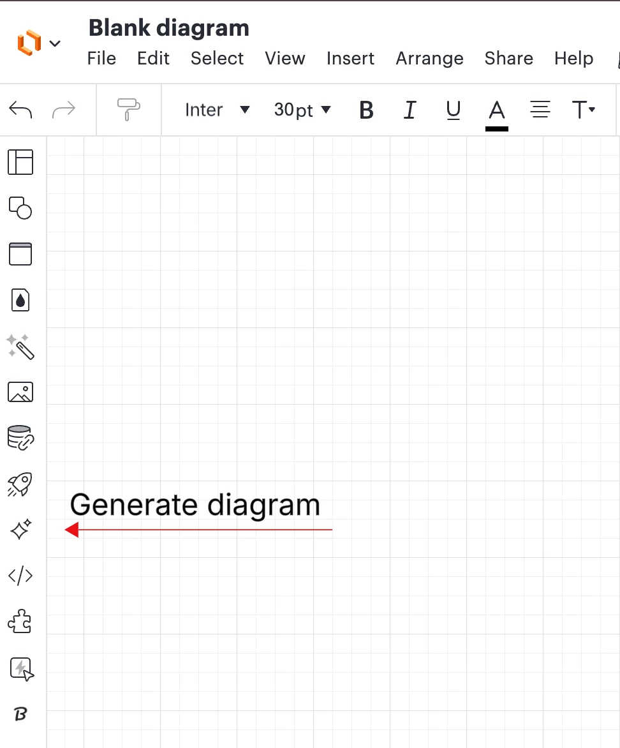Activate the format painter roller
The image size is (620, 748).
129,110
